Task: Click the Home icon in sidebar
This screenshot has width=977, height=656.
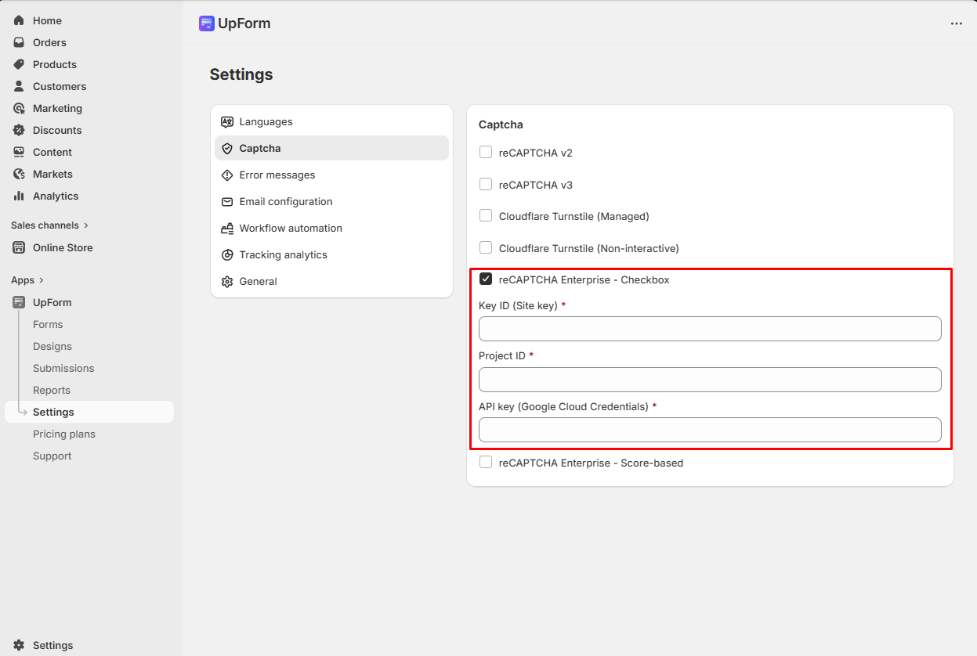Action: (19, 20)
